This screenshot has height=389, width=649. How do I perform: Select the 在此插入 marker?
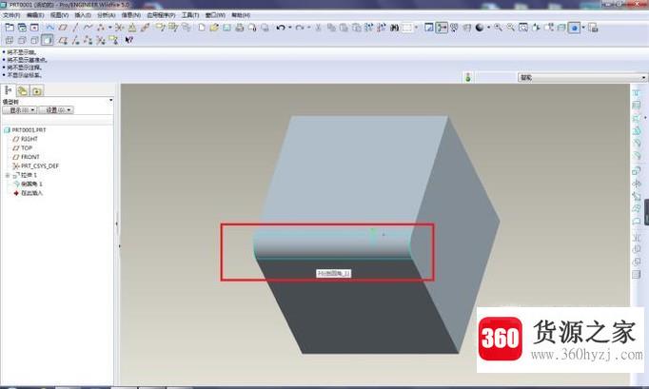(28, 193)
